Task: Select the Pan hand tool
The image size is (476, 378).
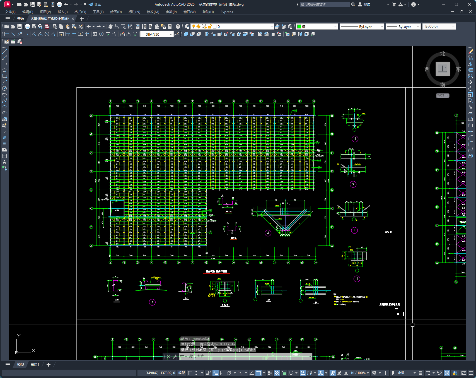Action: (110, 27)
